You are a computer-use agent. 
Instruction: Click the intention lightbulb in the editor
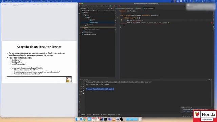(x=121, y=20)
